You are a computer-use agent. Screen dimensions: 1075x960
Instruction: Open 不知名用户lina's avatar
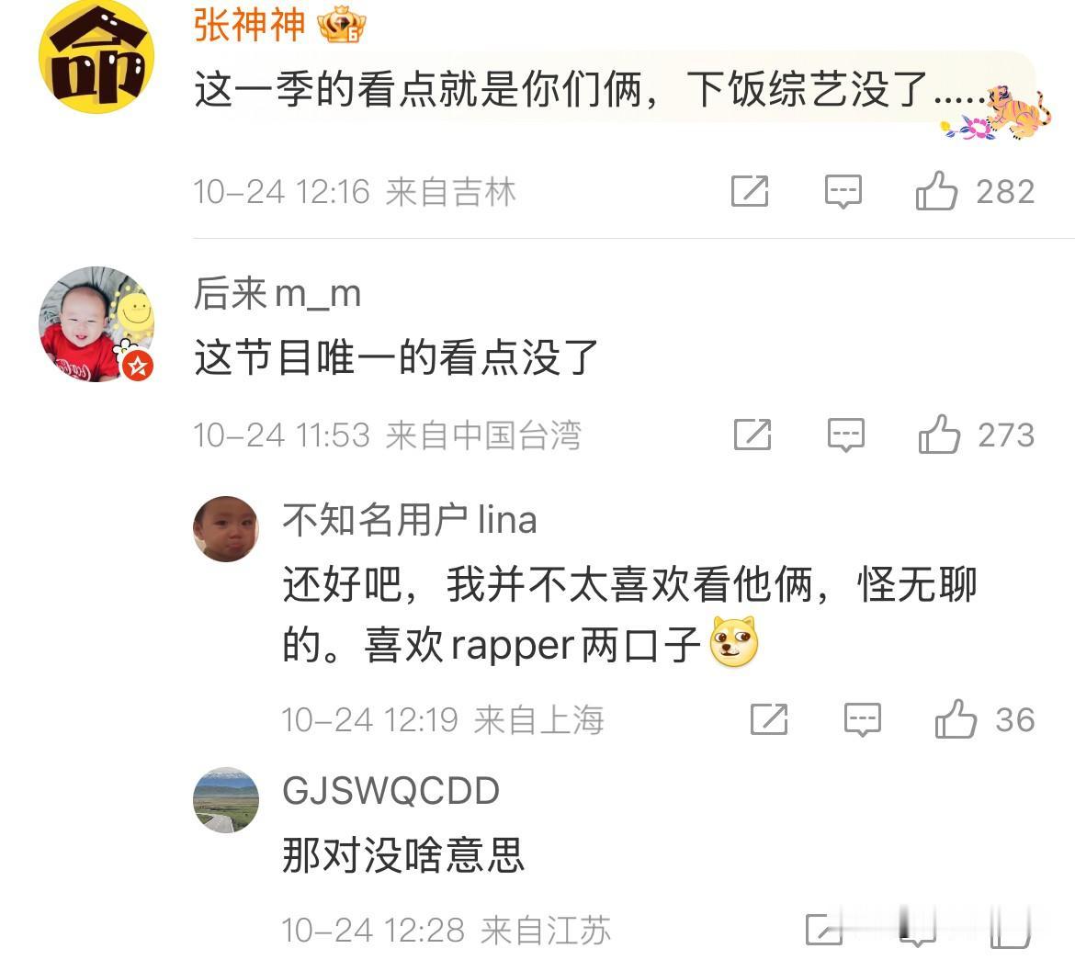tap(225, 529)
